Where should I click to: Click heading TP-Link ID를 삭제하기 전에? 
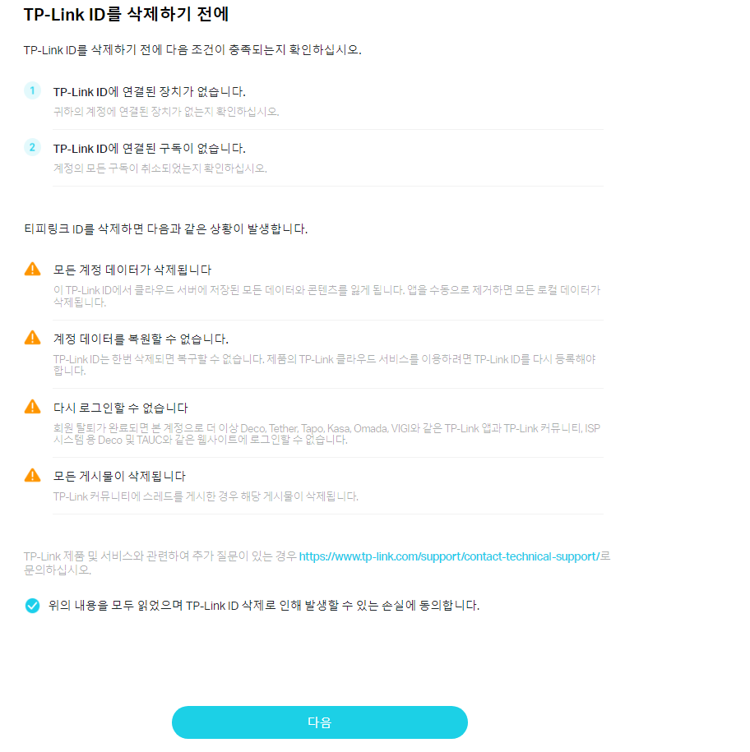tap(126, 15)
